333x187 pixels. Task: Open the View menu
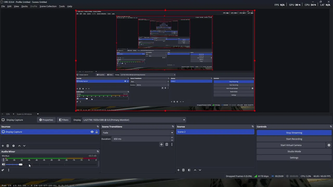(16, 6)
